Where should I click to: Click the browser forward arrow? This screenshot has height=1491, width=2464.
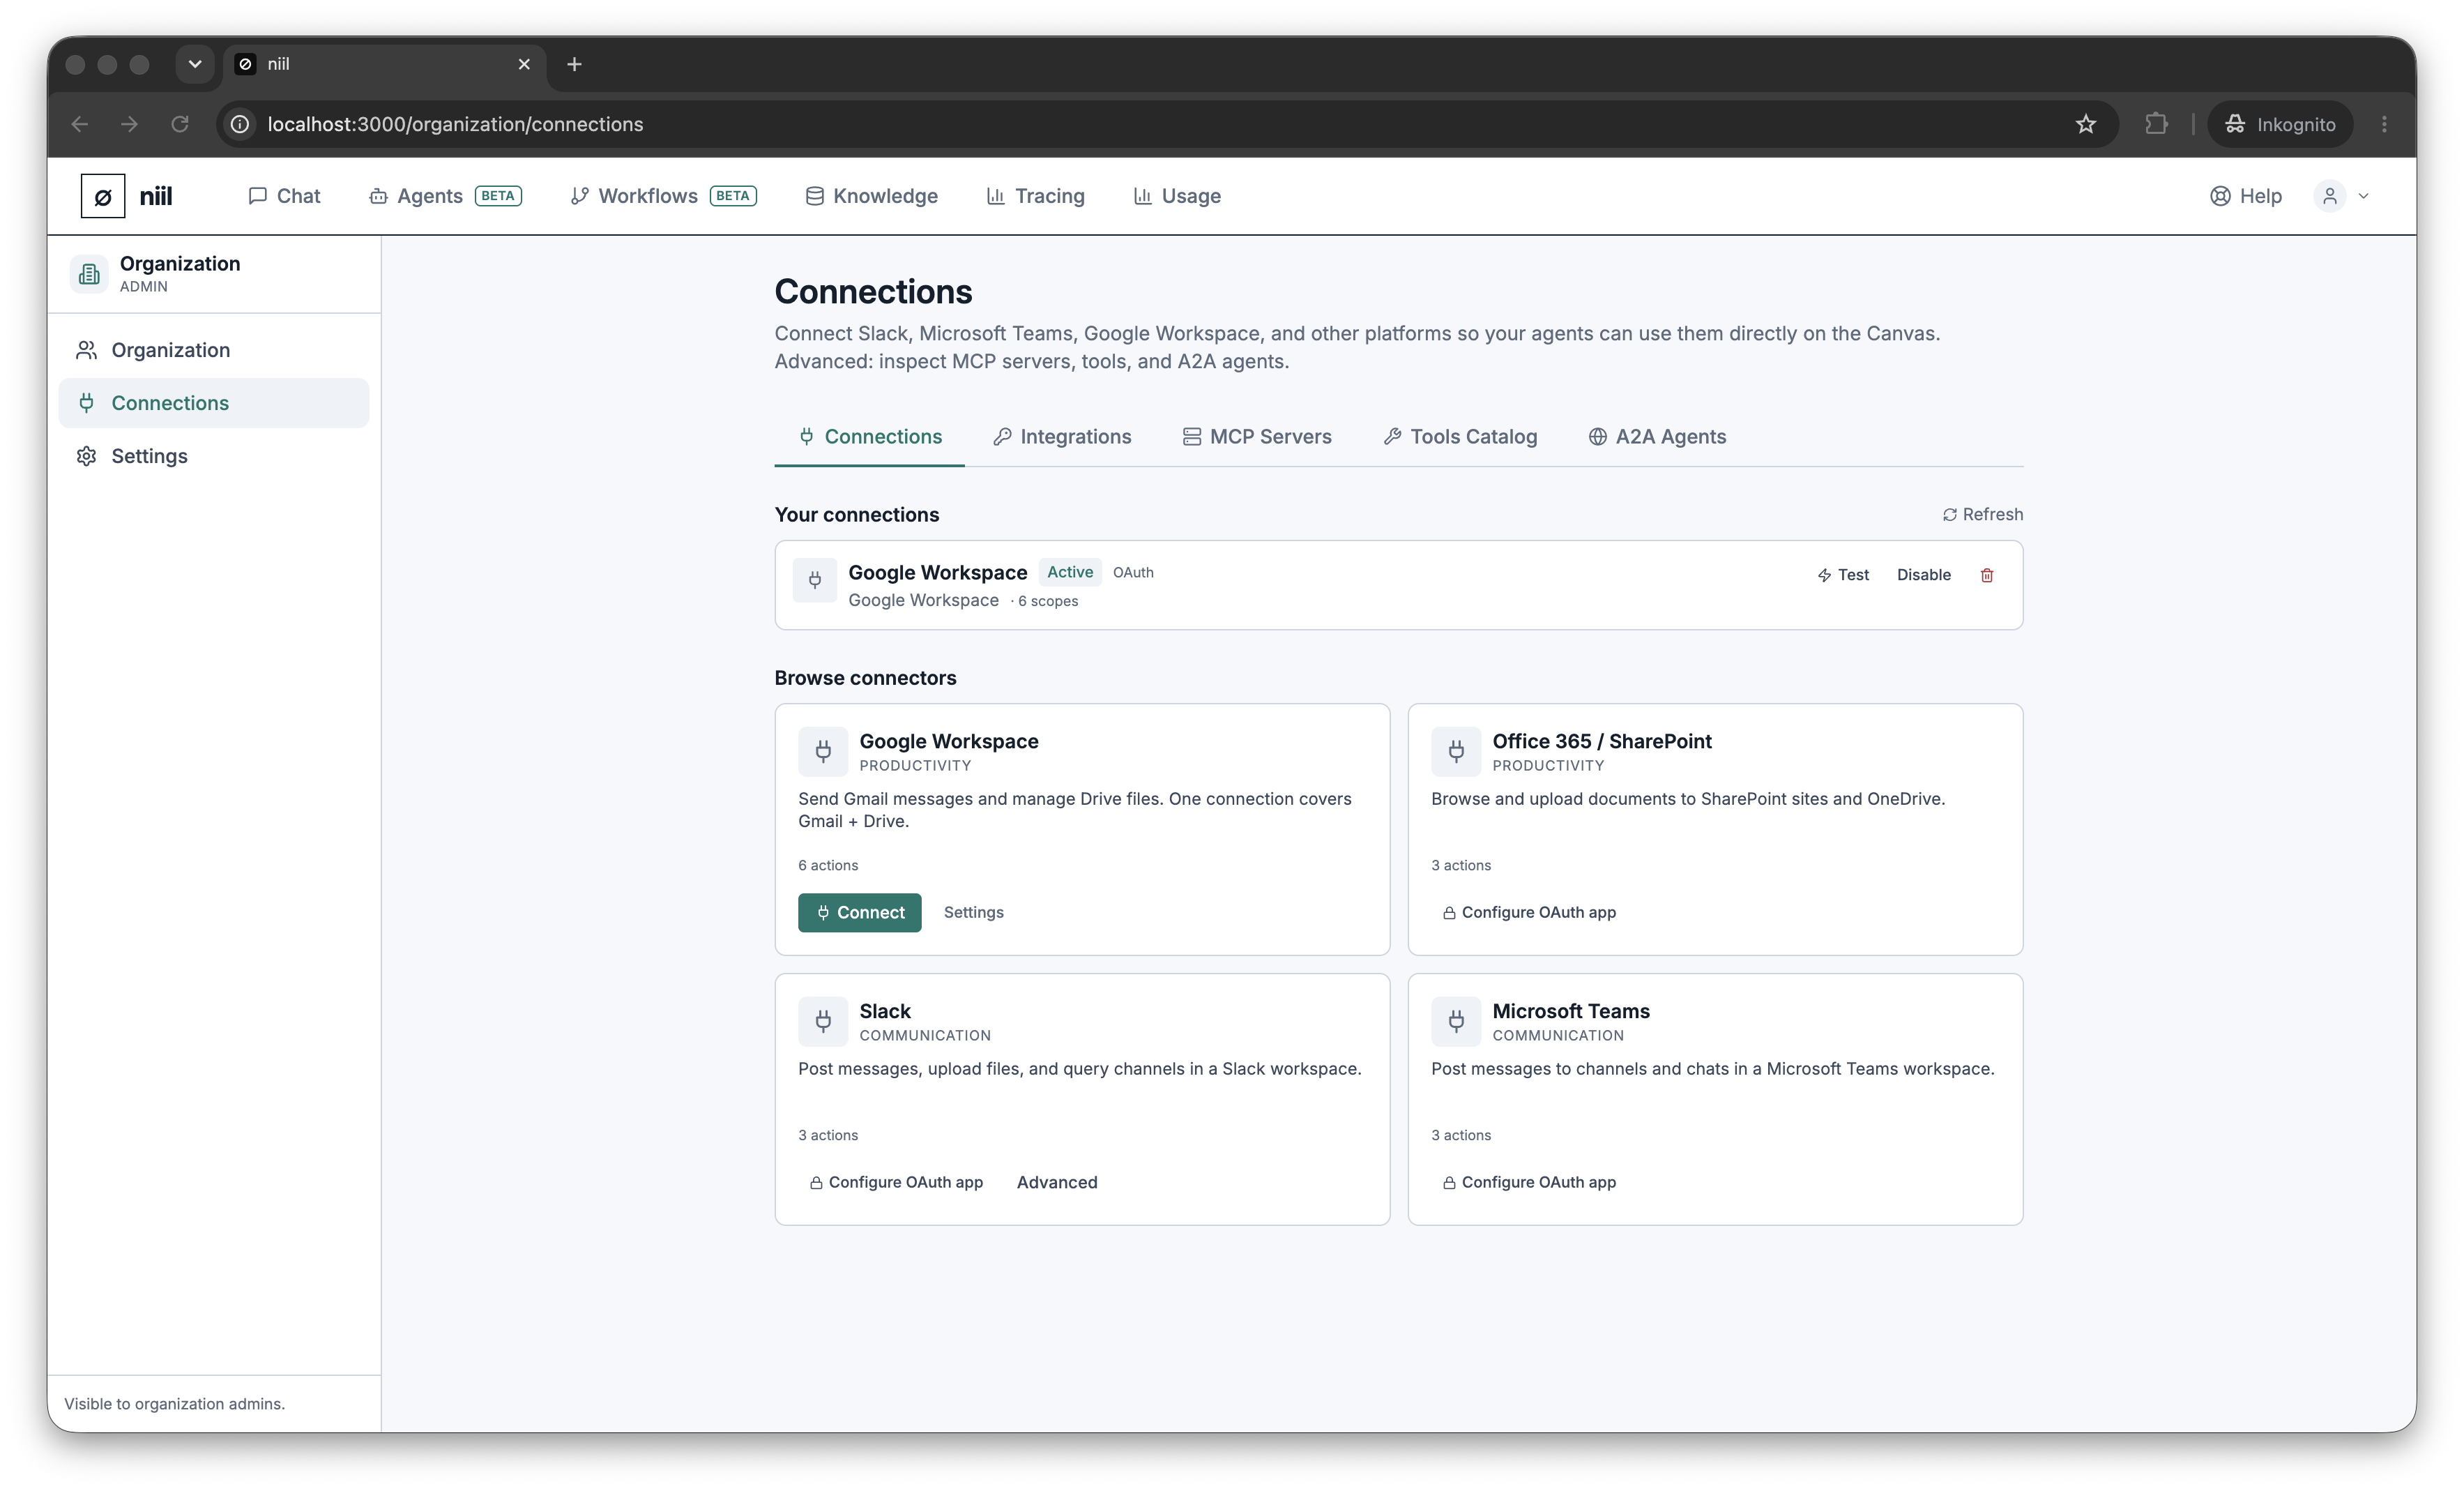129,124
